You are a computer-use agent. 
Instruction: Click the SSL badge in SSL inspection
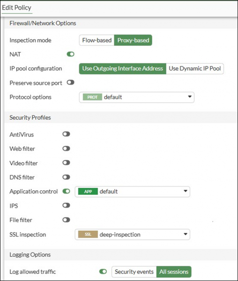(x=88, y=235)
